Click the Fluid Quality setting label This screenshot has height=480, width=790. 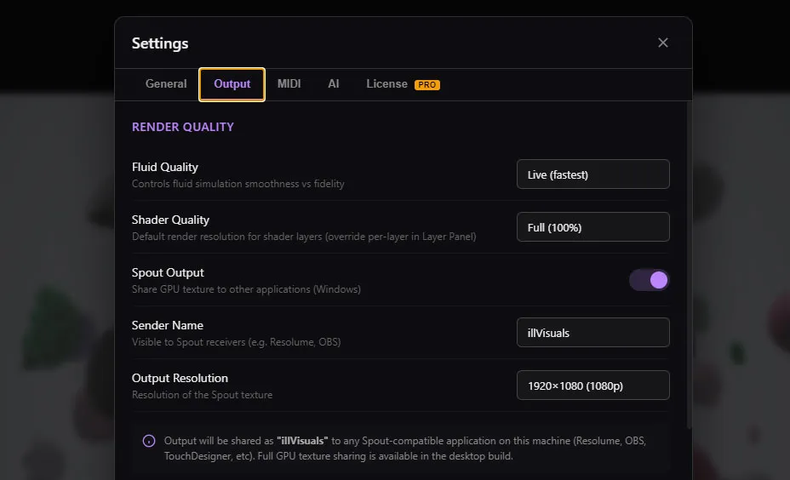click(x=165, y=168)
